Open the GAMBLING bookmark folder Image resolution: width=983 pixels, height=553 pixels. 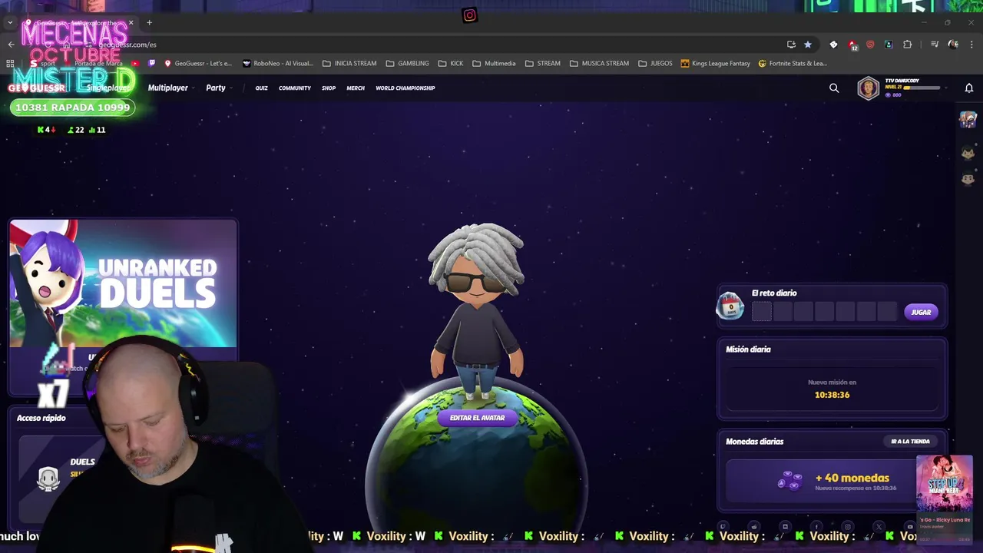[x=407, y=63]
